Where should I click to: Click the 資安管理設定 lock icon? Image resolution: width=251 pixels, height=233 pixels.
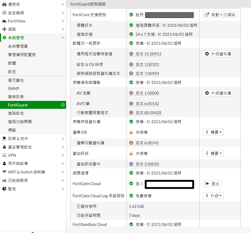[4, 147]
